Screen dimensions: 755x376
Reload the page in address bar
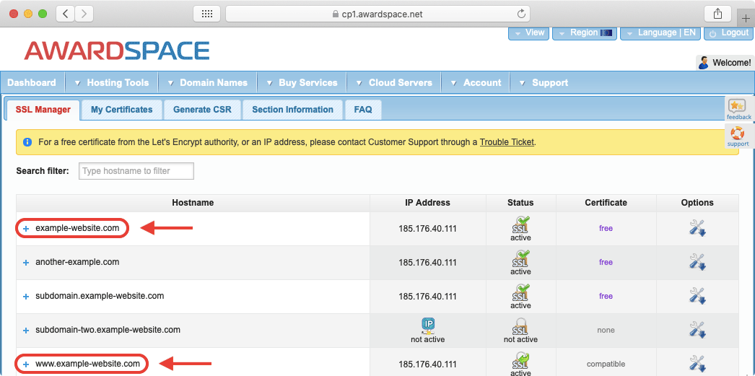[521, 14]
